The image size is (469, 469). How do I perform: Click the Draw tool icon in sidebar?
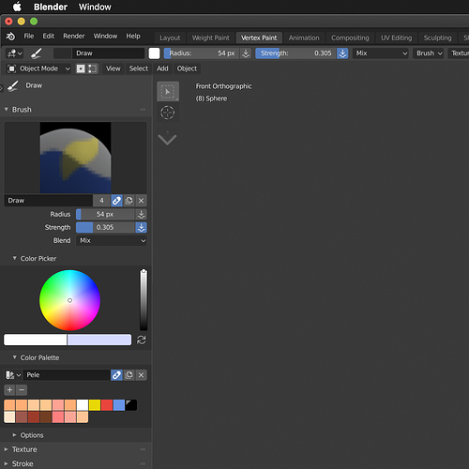click(x=13, y=85)
